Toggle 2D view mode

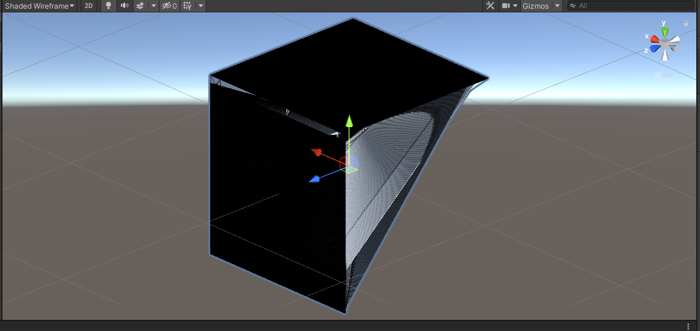tap(89, 6)
